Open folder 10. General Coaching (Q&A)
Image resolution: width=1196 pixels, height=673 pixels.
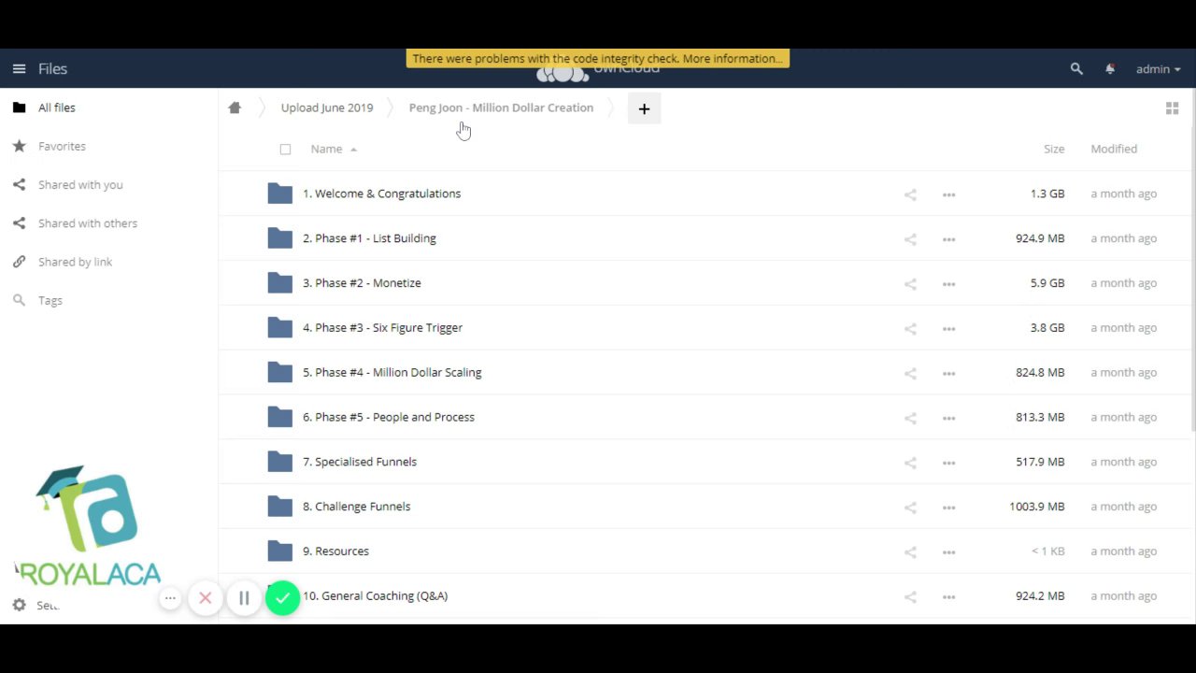tap(375, 595)
